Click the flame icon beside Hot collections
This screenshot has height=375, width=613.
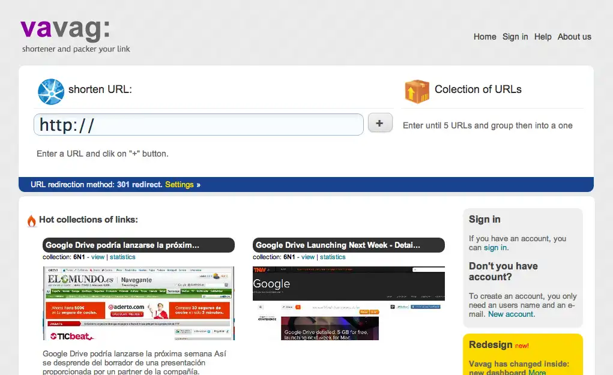tap(32, 221)
